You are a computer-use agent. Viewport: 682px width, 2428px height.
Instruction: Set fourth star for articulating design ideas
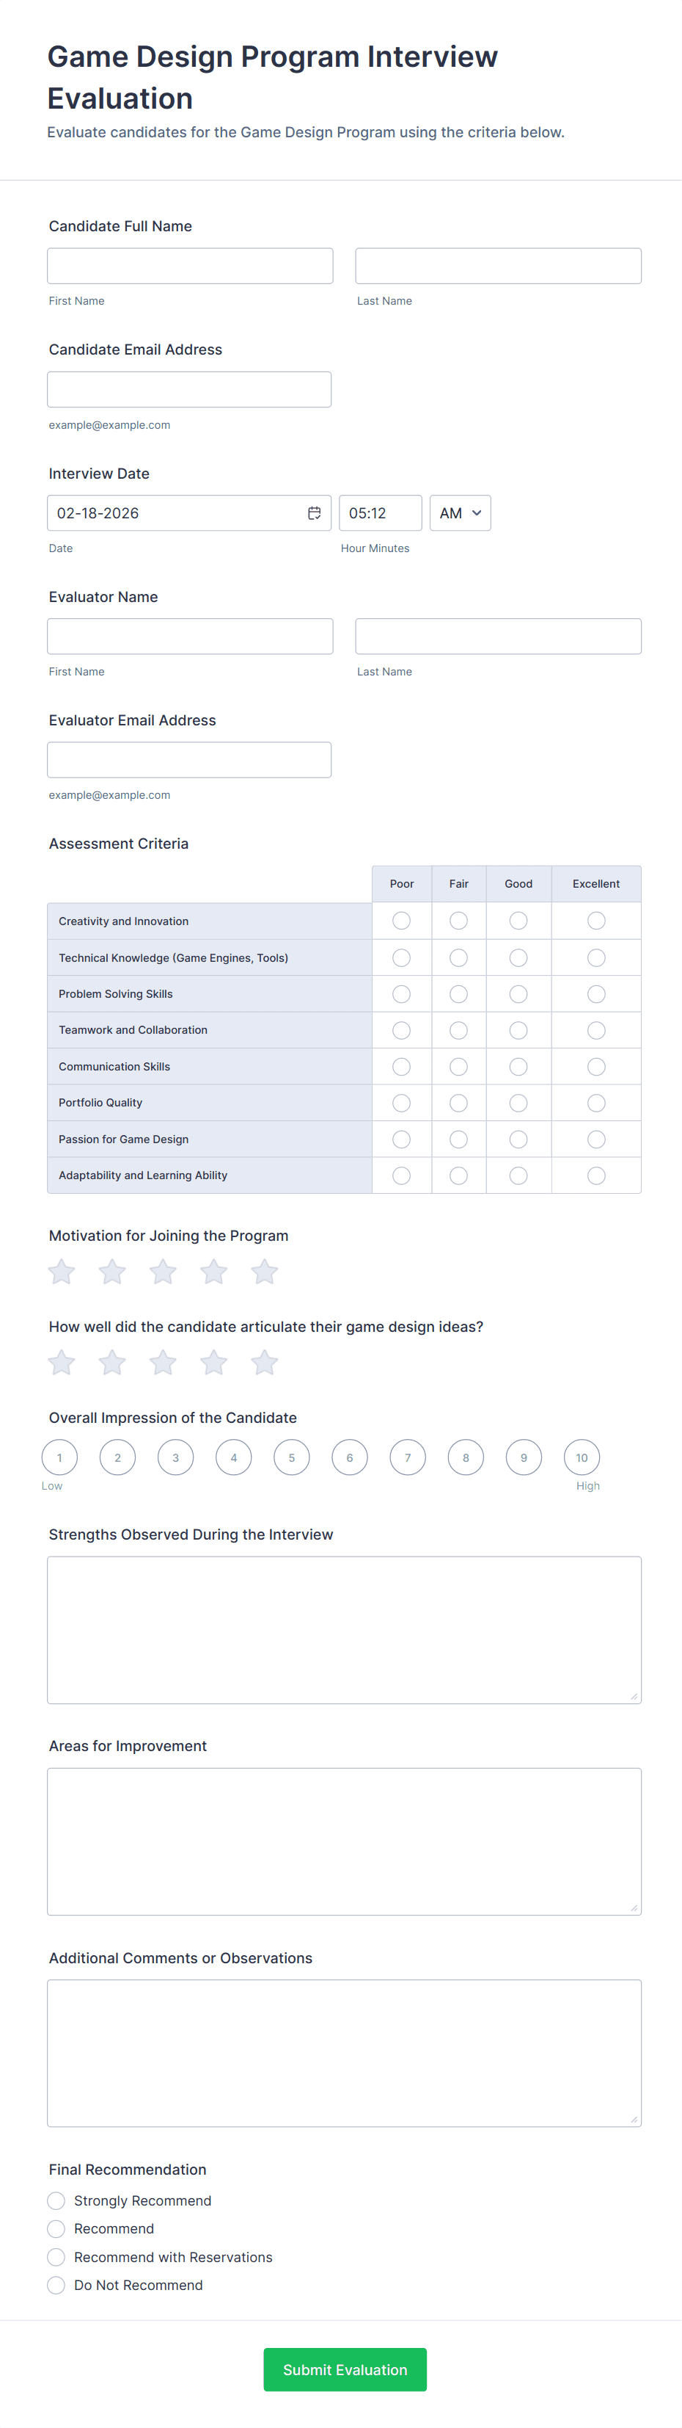coord(214,1363)
